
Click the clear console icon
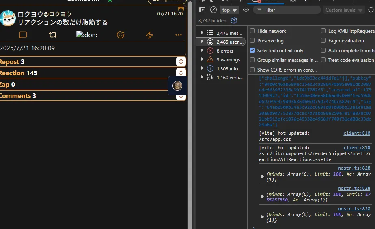click(213, 10)
